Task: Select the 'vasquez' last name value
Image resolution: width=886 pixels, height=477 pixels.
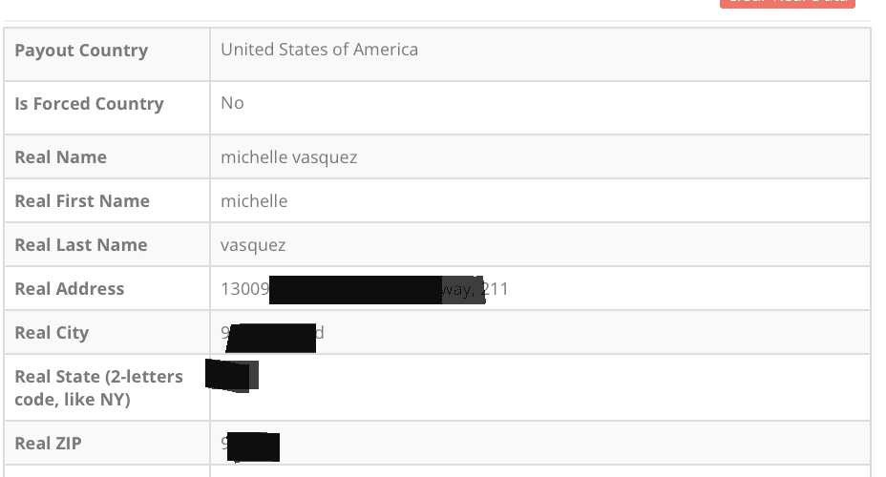Action: point(253,245)
